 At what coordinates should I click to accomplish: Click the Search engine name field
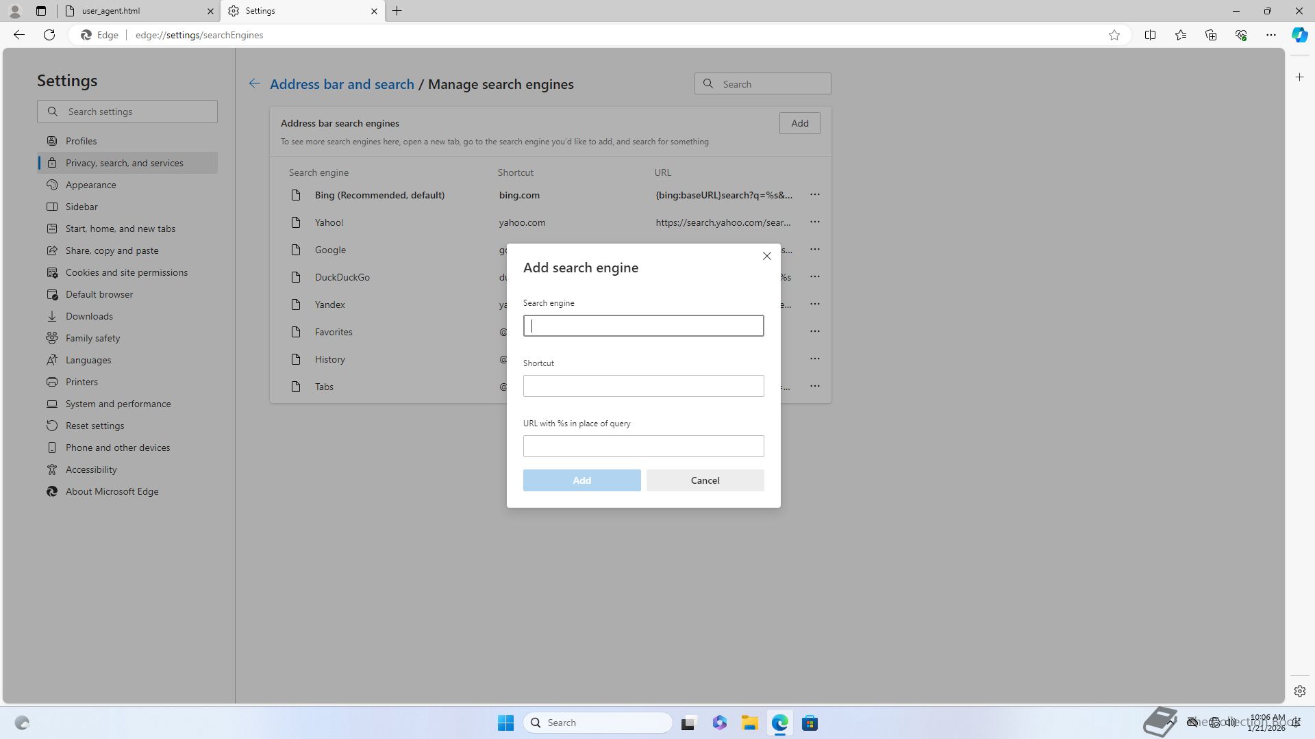643,326
